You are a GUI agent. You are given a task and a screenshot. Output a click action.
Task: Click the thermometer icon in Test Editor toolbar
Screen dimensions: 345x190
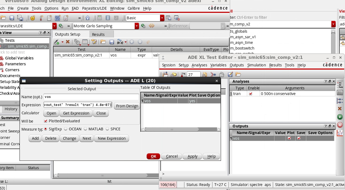click(183, 75)
